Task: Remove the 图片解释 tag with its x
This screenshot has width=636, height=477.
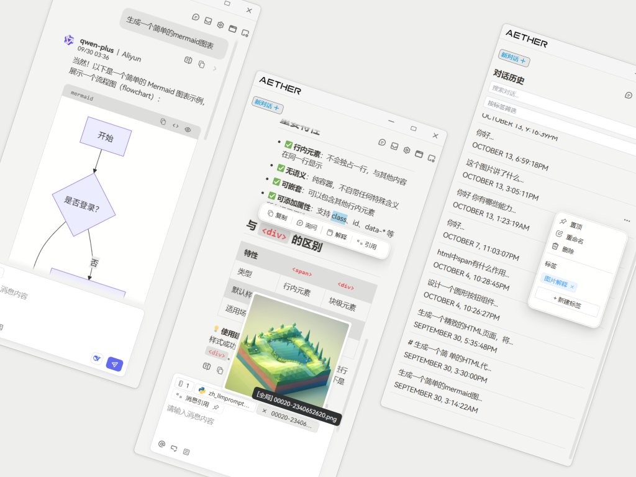Action: tap(572, 286)
